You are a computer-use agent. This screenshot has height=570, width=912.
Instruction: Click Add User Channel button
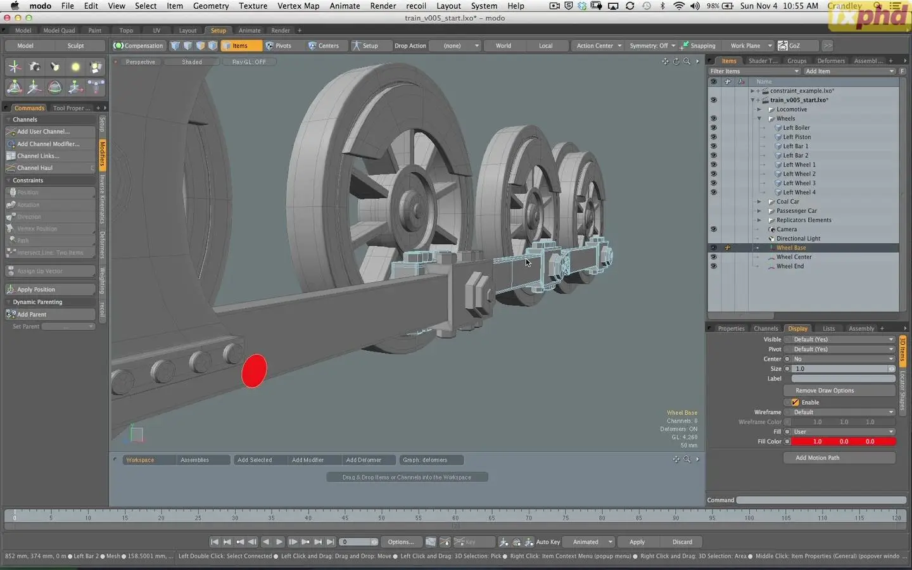[50, 132]
